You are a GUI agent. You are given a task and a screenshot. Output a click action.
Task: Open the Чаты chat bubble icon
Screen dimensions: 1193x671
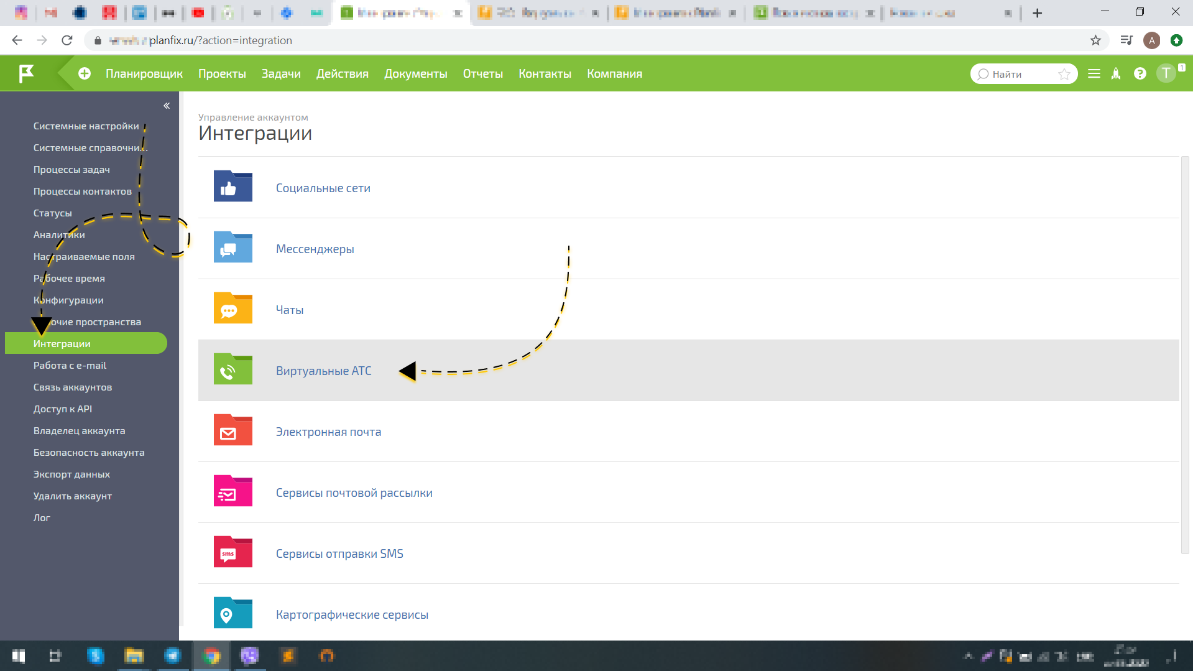click(232, 308)
